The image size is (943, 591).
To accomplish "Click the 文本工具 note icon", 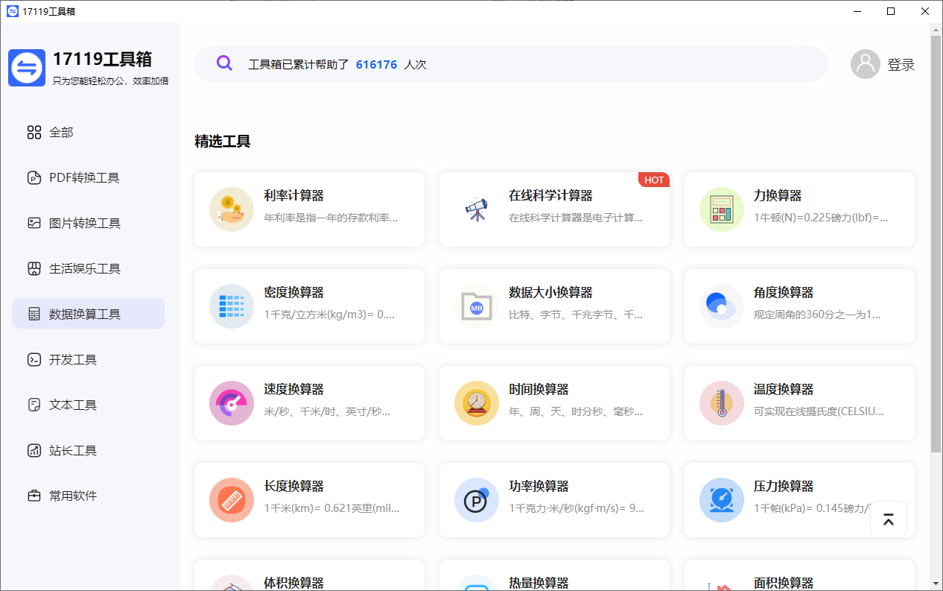I will pos(34,405).
